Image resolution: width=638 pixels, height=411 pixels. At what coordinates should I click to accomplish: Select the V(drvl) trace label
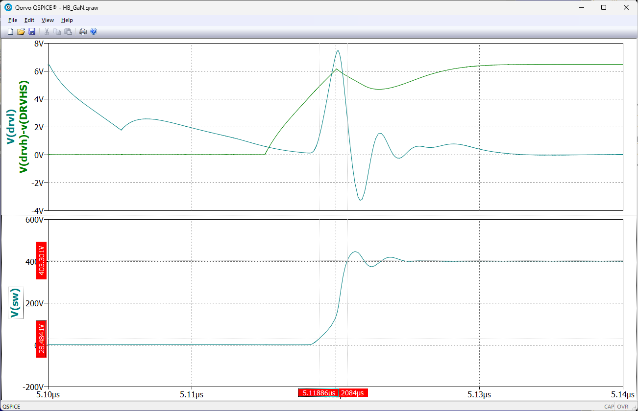coord(11,126)
